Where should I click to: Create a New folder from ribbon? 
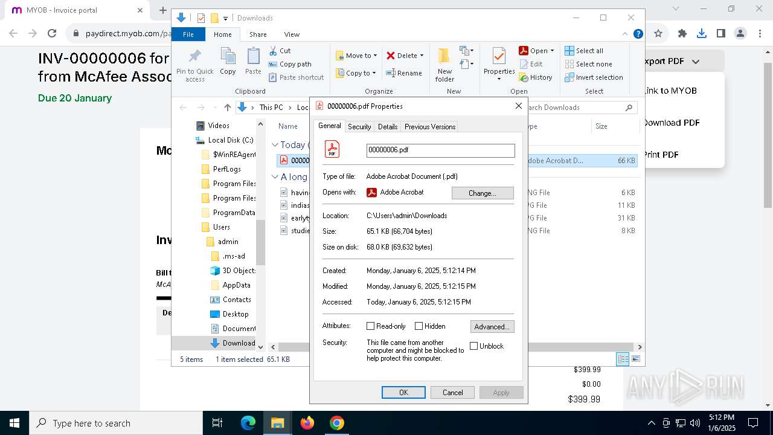(444, 65)
